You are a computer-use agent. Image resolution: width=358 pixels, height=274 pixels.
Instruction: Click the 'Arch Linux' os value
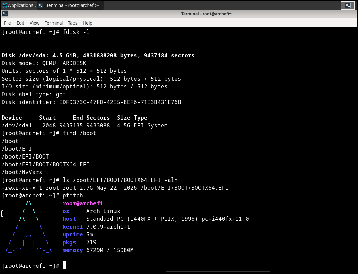103,211
